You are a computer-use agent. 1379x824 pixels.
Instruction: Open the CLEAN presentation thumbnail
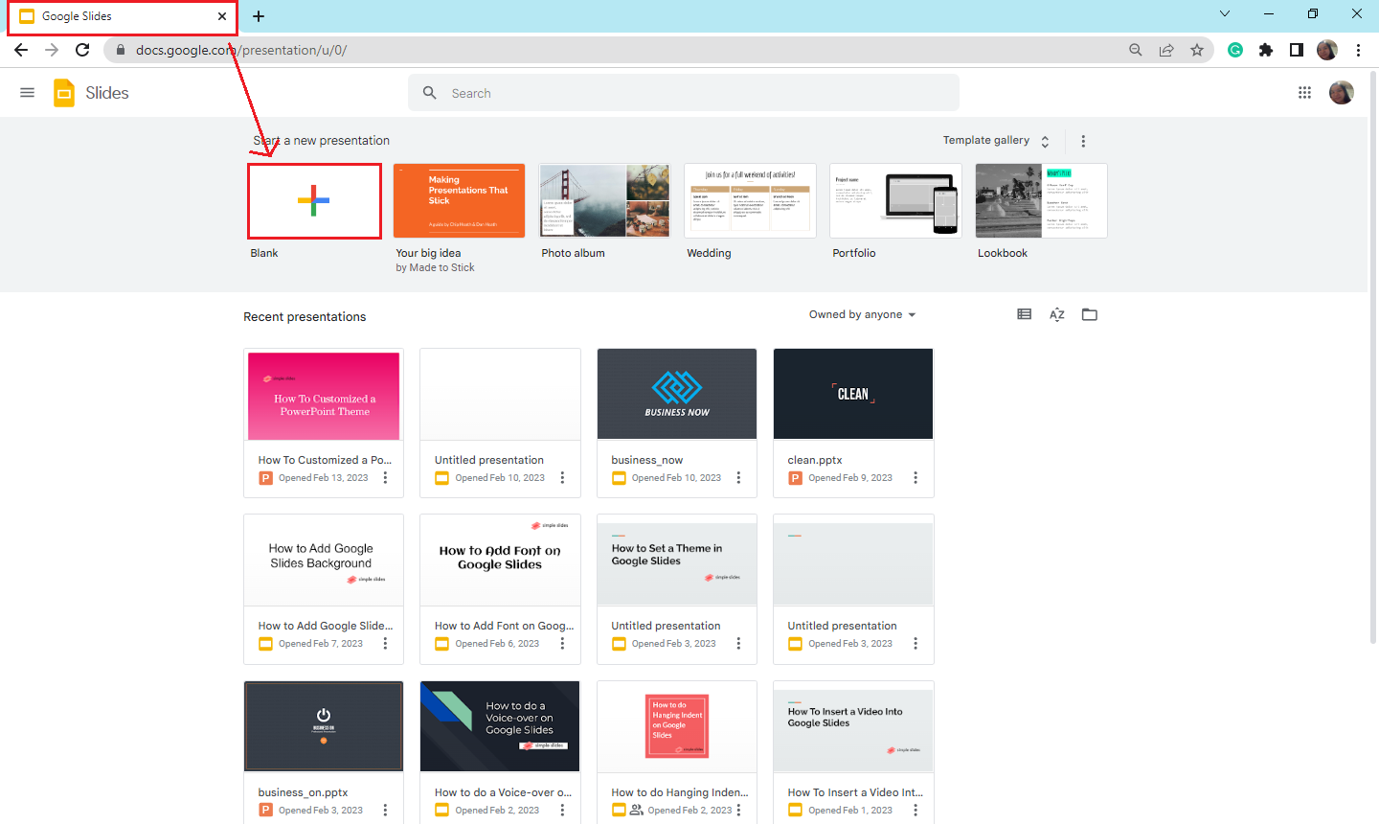click(x=853, y=395)
